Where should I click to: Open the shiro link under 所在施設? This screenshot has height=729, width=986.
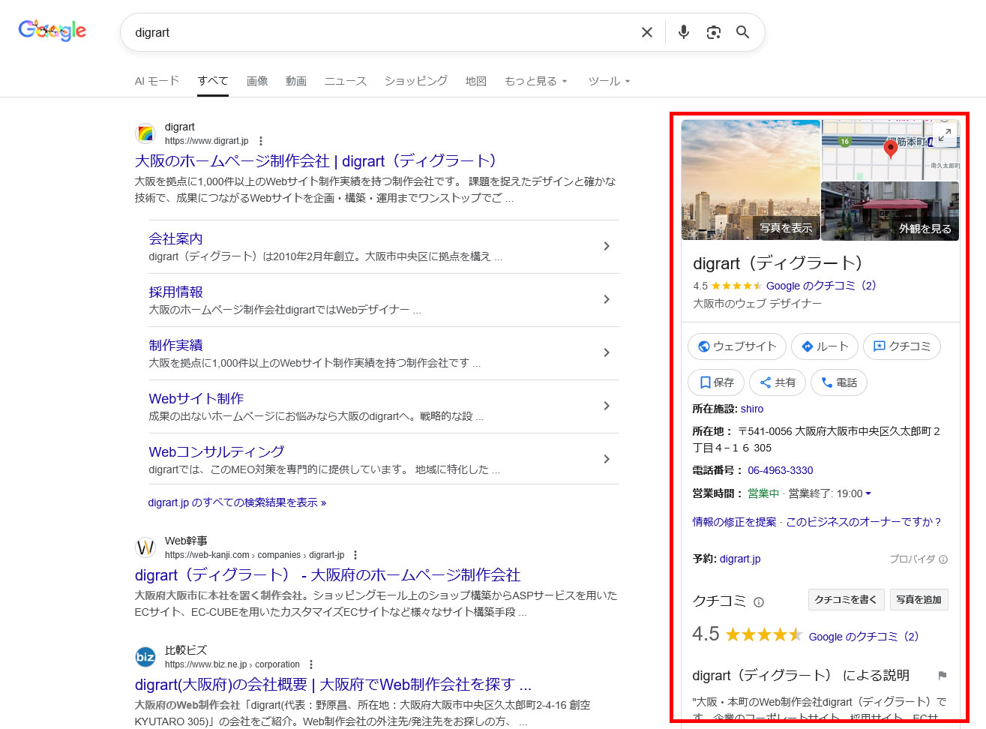pyautogui.click(x=751, y=409)
